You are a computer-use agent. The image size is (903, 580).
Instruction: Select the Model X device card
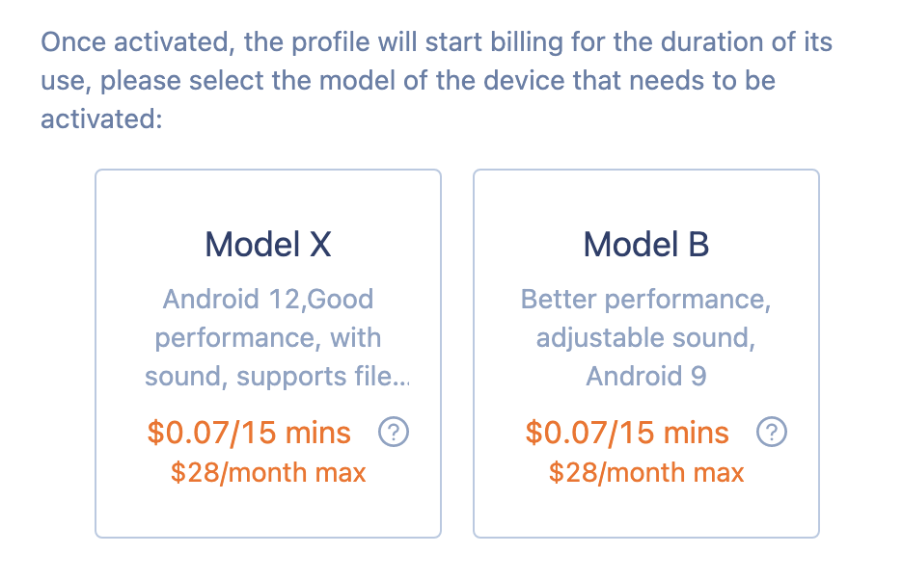[x=267, y=352]
